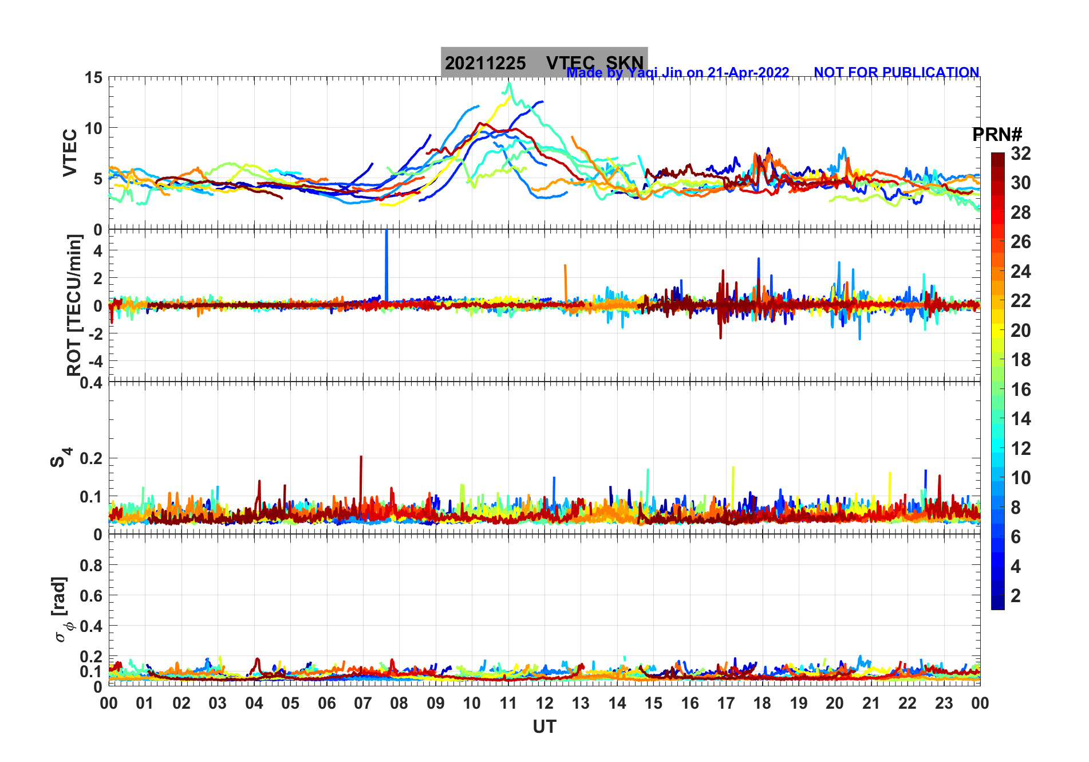
Task: Click x-axis hour tick "21"
Action: pos(871,704)
